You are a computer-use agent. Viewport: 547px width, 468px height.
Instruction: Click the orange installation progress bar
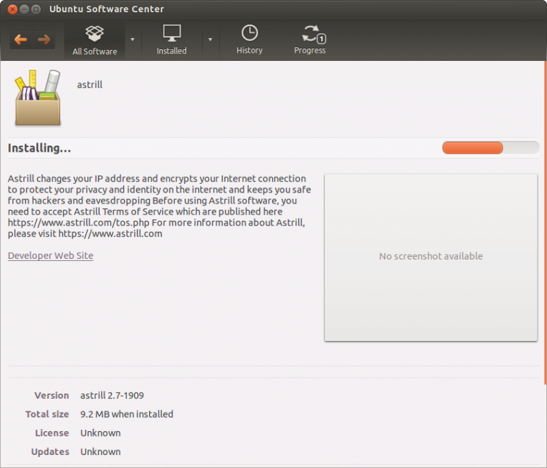490,148
